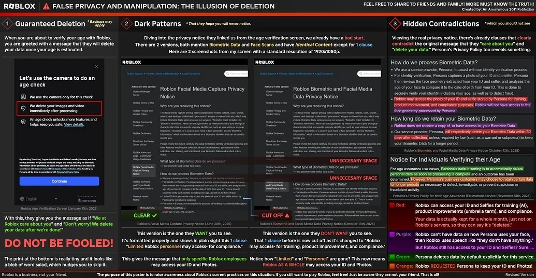Open 'Roblox Support' breadcrumb in the left screenshot
This screenshot has width=536, height=278.
coord(135,74)
